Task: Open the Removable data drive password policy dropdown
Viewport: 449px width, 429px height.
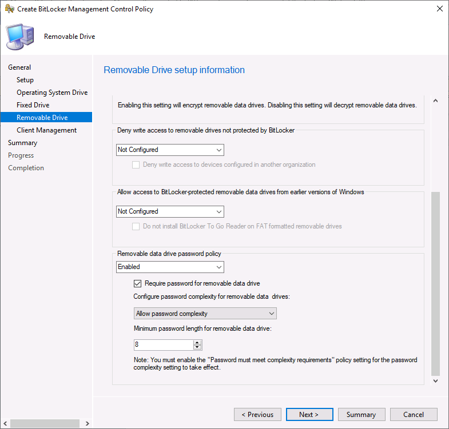Action: tap(170, 267)
